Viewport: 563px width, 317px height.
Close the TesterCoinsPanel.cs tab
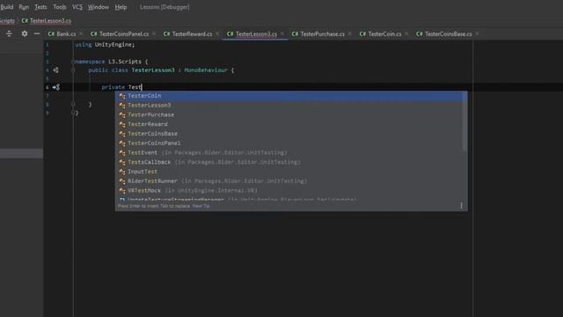(x=154, y=33)
